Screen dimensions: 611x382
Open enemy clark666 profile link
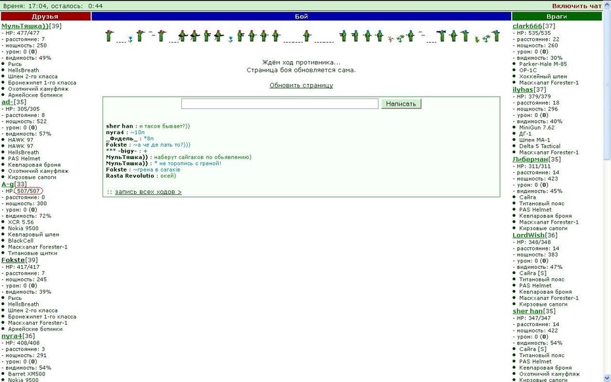pyautogui.click(x=527, y=26)
